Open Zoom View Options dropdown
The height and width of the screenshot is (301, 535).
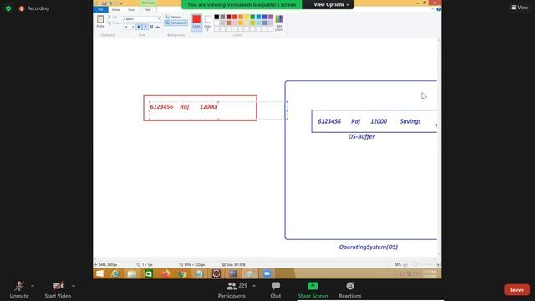click(x=331, y=4)
